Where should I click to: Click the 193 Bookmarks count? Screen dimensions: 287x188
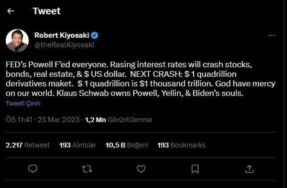pos(181,145)
